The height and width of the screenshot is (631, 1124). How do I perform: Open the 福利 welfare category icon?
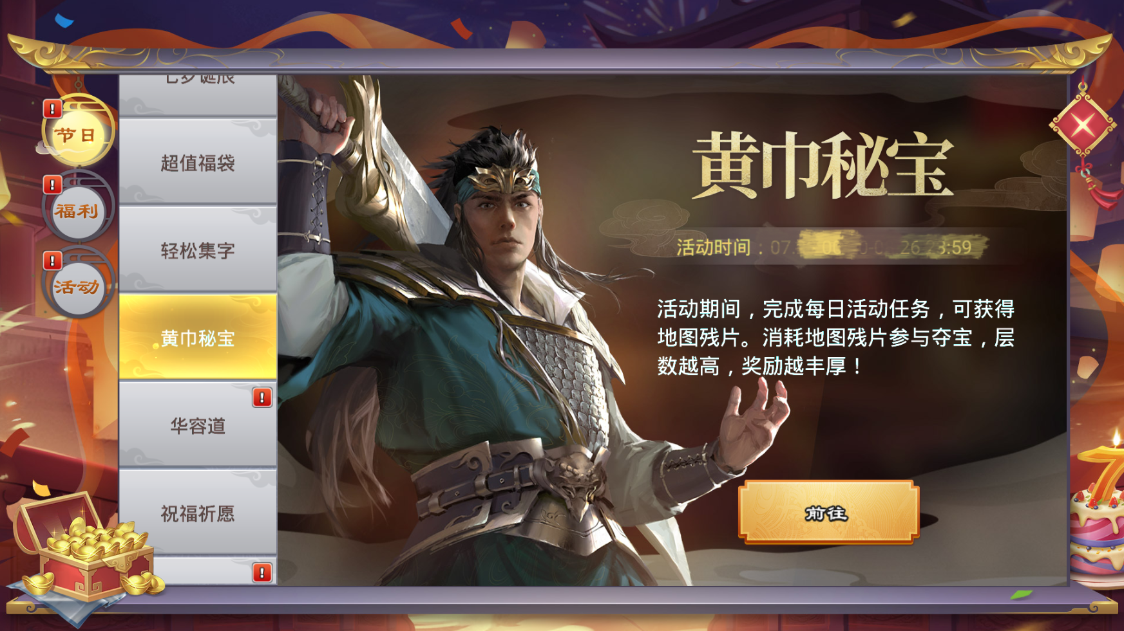coord(77,209)
